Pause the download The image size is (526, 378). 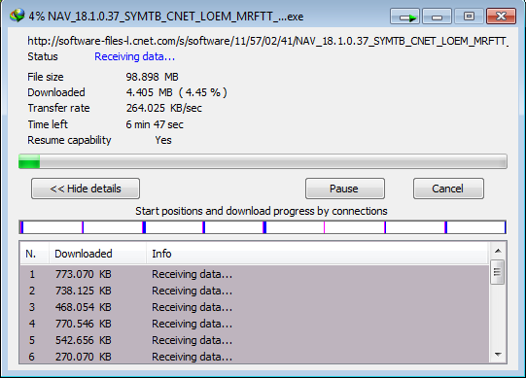[345, 189]
